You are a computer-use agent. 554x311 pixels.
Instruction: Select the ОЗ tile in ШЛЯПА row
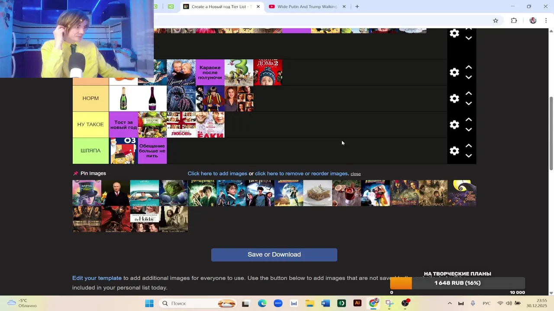[123, 151]
